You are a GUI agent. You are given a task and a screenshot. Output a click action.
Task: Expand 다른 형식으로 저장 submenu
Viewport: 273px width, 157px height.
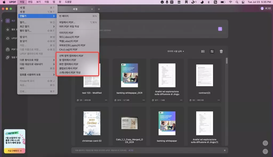click(x=37, y=60)
